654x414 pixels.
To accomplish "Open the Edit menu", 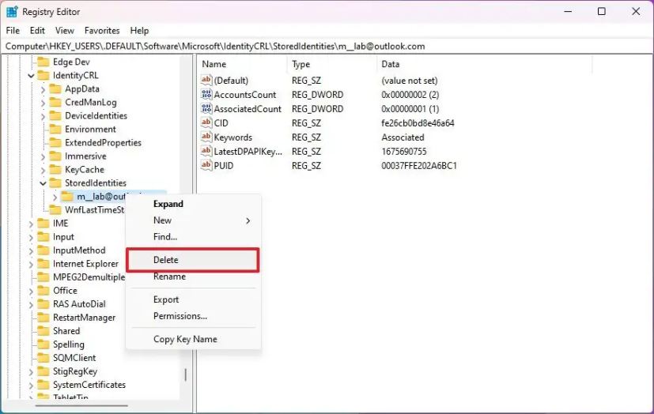I will point(37,30).
